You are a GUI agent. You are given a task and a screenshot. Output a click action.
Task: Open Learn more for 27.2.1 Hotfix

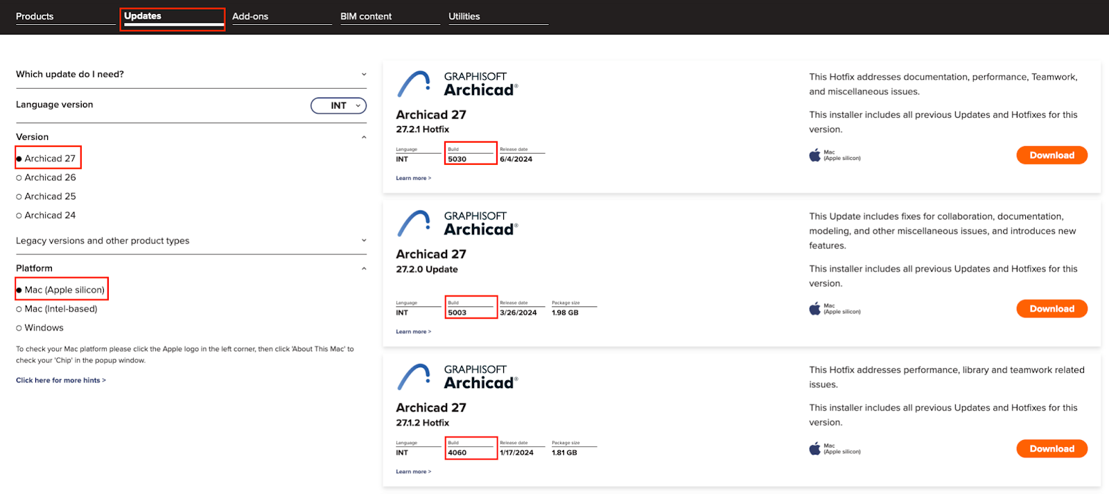[413, 178]
